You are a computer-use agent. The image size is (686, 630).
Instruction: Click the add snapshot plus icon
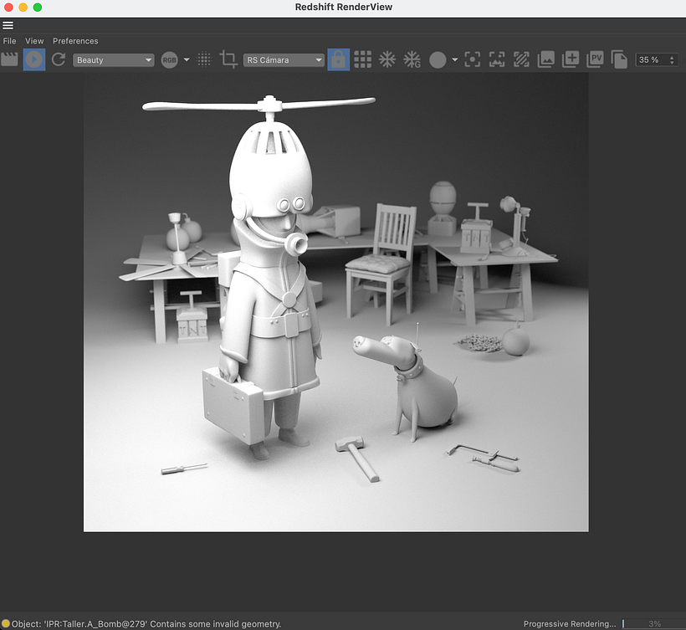(x=570, y=59)
